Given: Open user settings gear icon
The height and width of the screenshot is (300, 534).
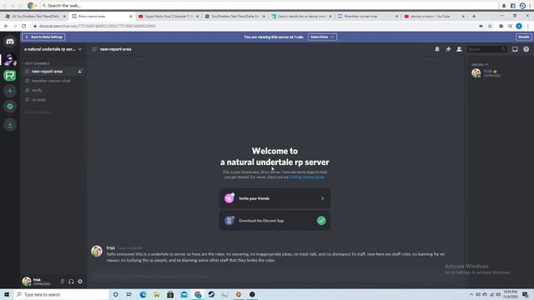Looking at the screenshot, I should [x=80, y=282].
